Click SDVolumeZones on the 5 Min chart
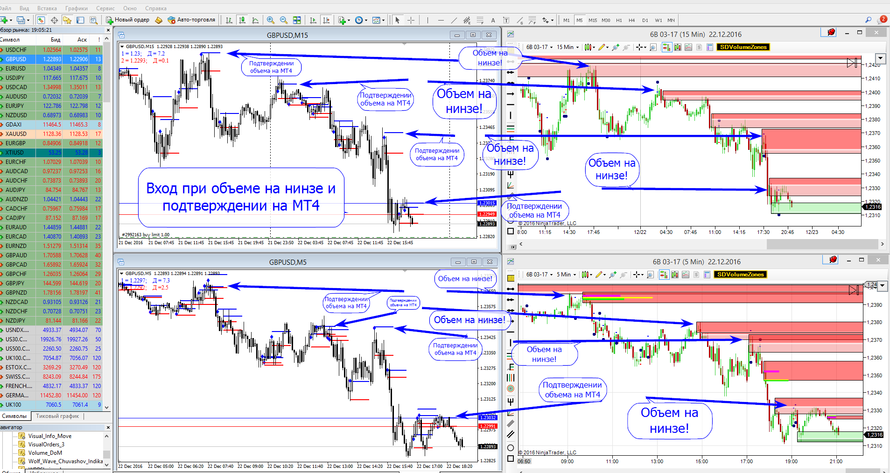The image size is (890, 473). [740, 275]
